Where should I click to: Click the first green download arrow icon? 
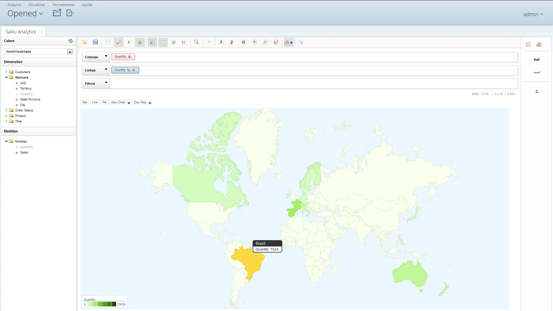[x=221, y=42]
